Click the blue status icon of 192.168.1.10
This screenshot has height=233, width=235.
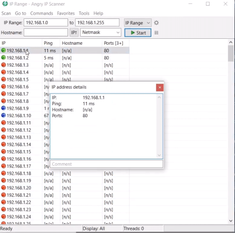click(4, 115)
